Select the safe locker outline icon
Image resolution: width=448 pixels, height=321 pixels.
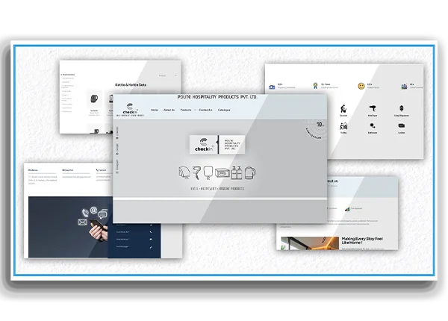point(220,172)
